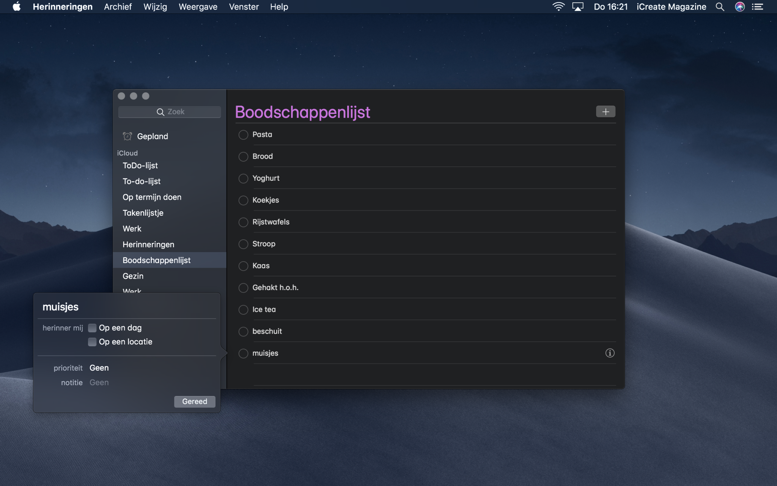Click the plus button to add reminder
The width and height of the screenshot is (777, 486).
606,112
